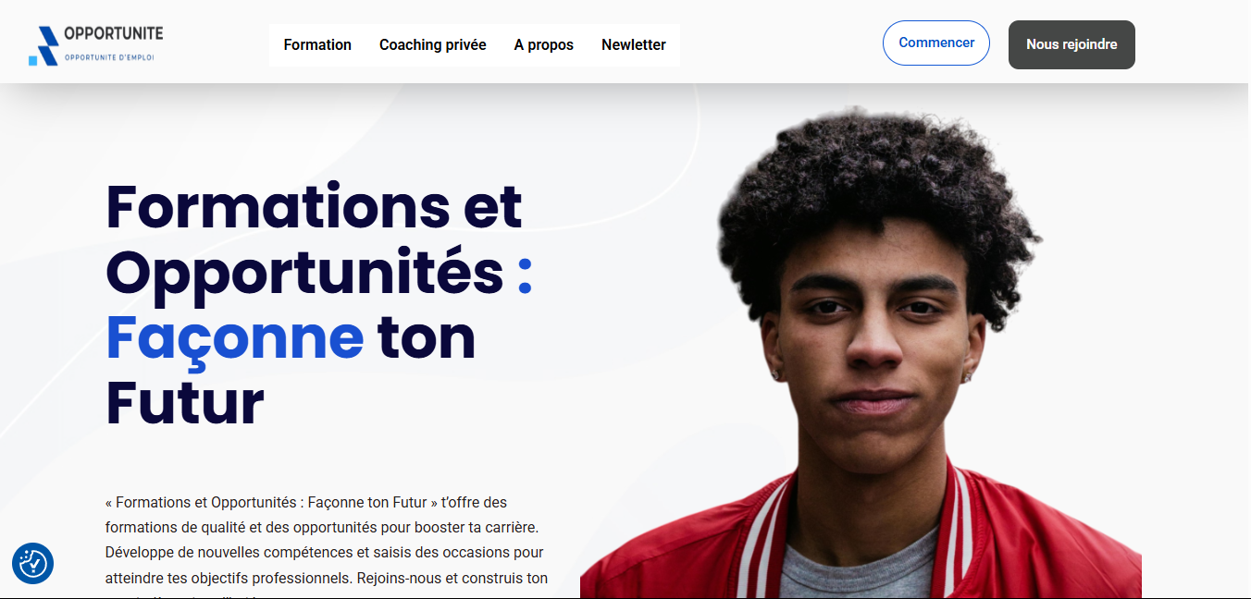This screenshot has width=1251, height=599.
Task: Open the Formation menu item
Action: [317, 44]
